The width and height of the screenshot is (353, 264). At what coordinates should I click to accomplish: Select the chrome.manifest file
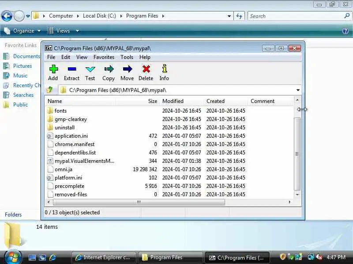click(x=74, y=144)
